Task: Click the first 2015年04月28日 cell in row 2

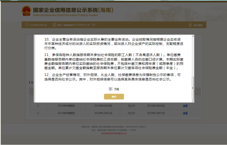Action: click(103, 106)
